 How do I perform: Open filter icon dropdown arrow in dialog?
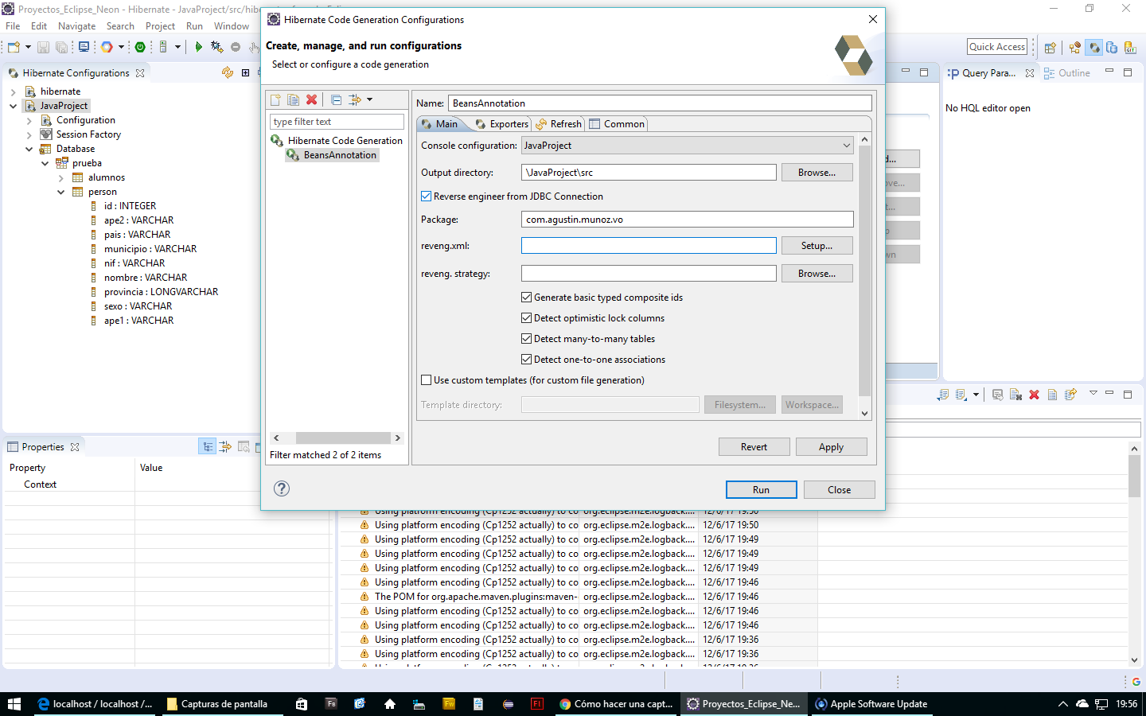coord(370,99)
